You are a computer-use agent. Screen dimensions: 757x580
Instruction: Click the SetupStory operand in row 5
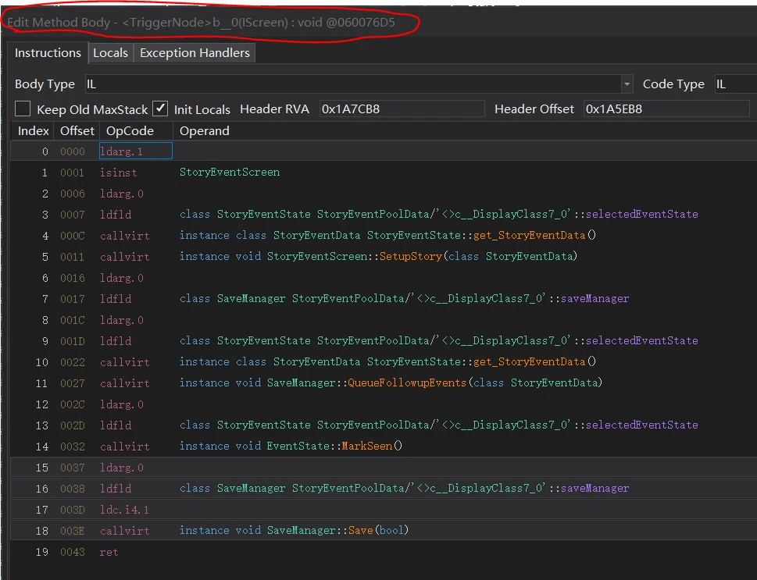pos(410,256)
